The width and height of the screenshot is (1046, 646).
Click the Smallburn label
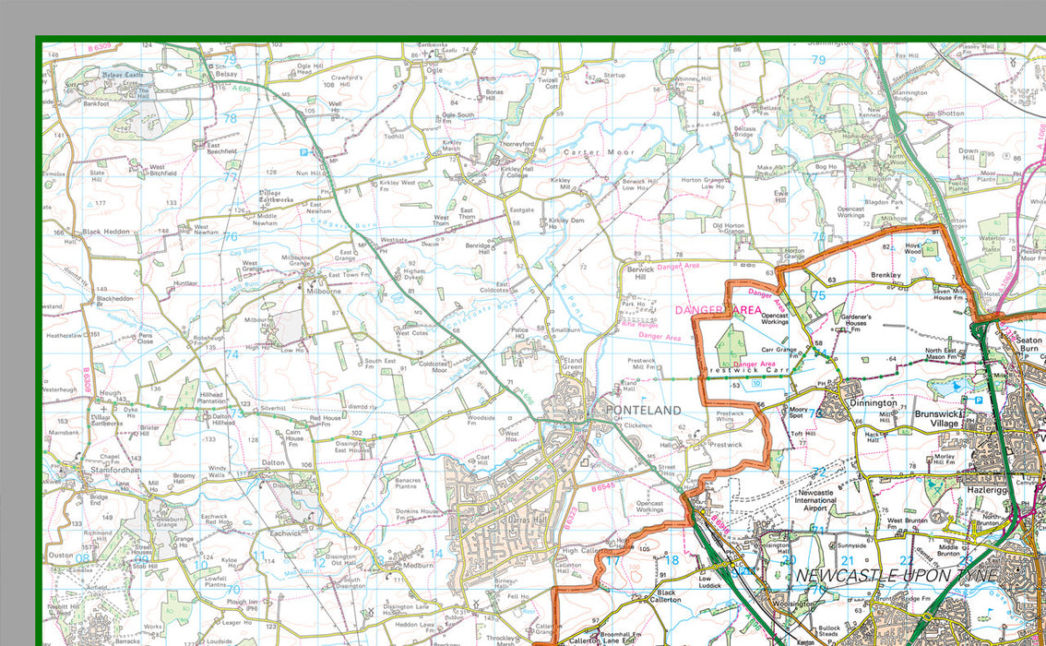pyautogui.click(x=565, y=330)
